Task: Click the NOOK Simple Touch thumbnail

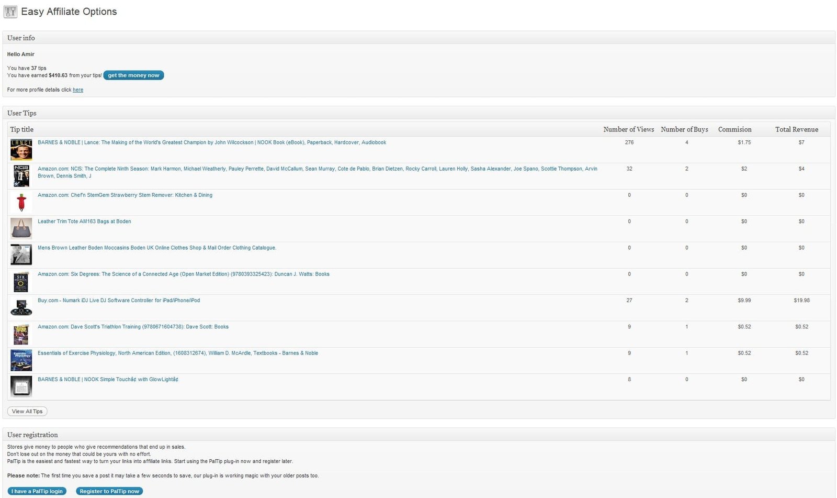Action: pos(21,386)
